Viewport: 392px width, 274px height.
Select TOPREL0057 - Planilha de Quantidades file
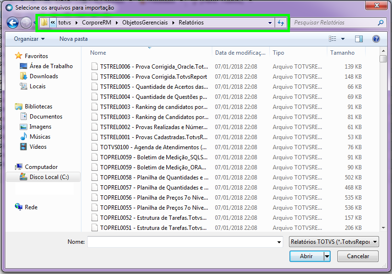154,187
